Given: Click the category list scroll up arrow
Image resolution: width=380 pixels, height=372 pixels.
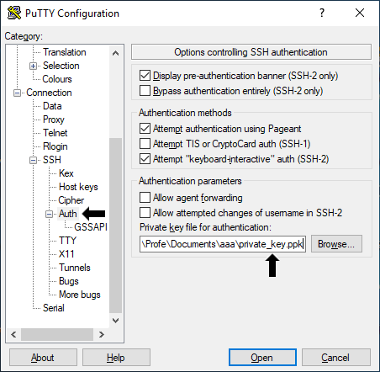Looking at the screenshot, I should (115, 53).
